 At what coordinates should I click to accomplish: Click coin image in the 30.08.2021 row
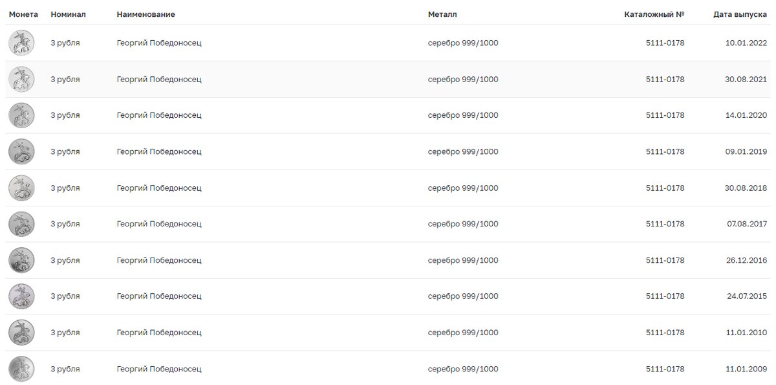pyautogui.click(x=21, y=80)
